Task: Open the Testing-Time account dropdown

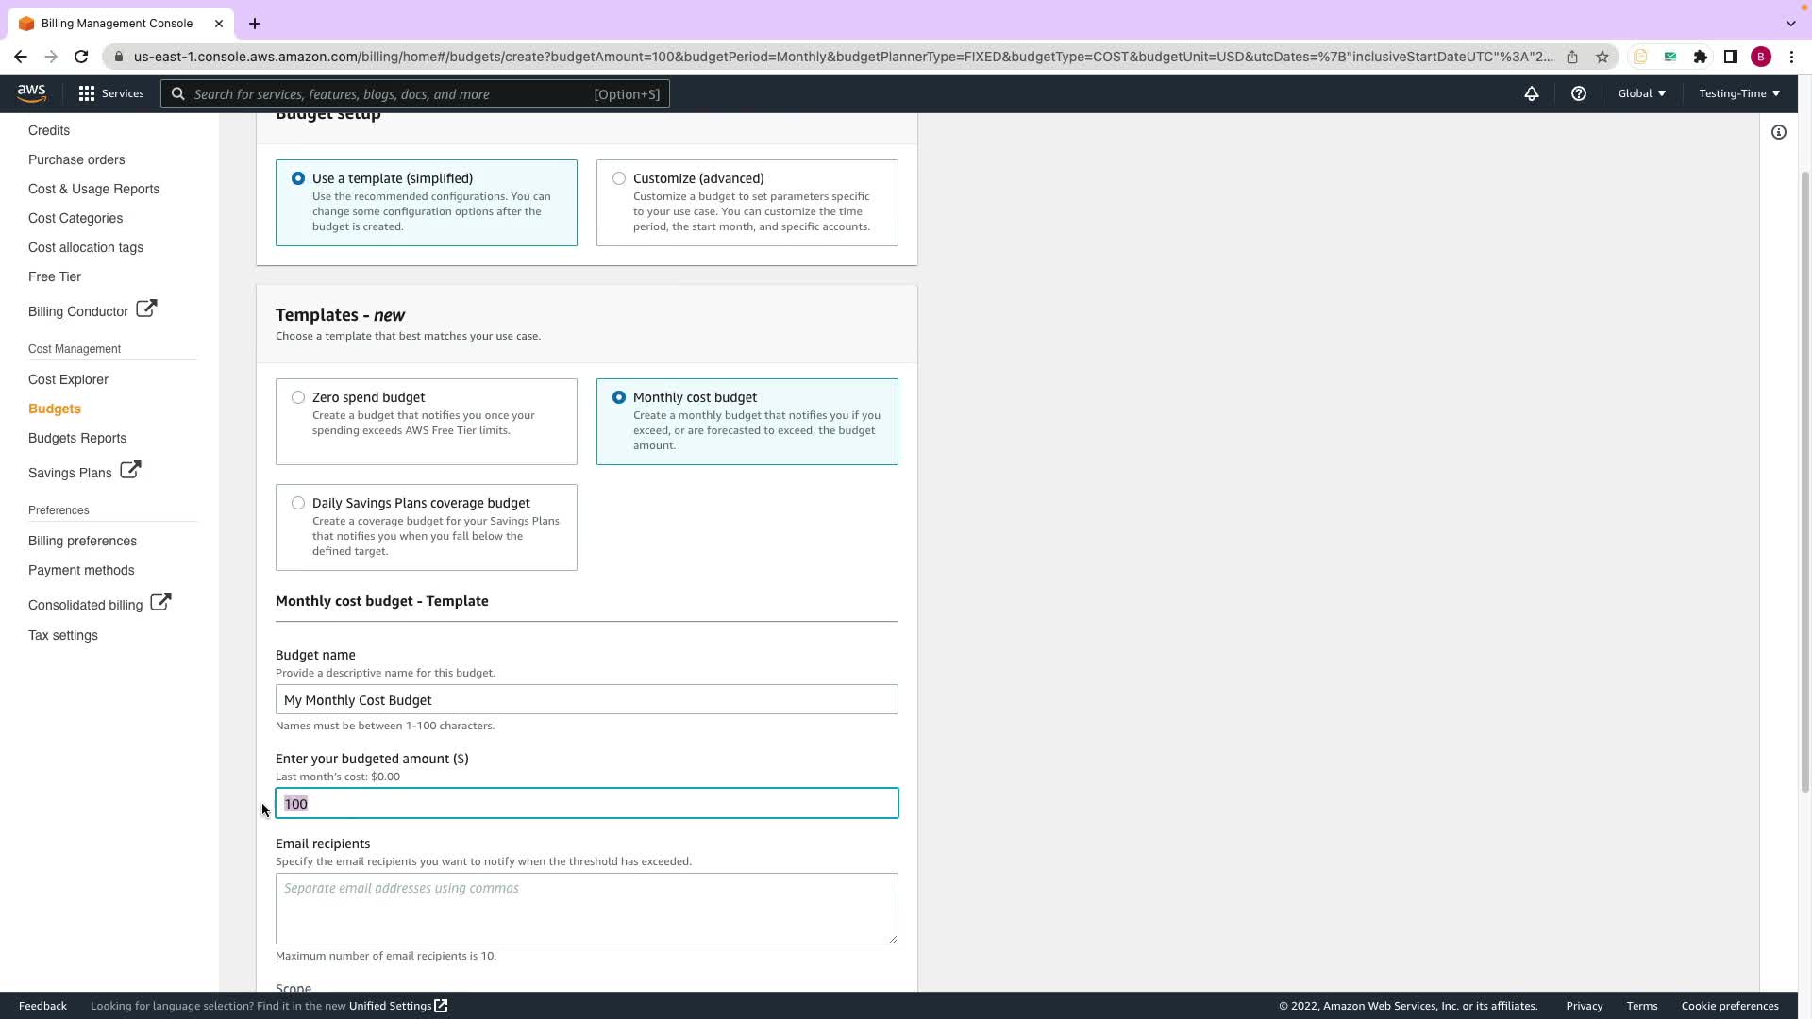Action: tap(1738, 93)
